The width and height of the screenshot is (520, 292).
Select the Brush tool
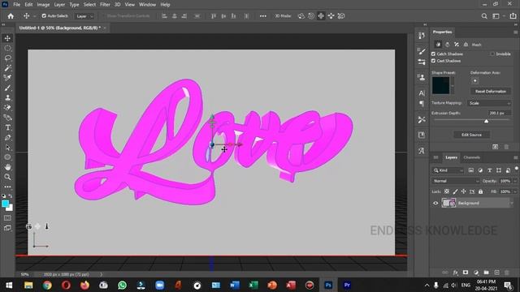(7, 88)
